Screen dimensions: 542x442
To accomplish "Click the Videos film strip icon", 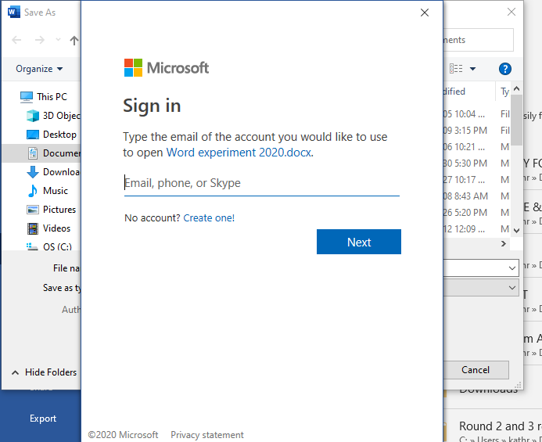I will [x=33, y=228].
